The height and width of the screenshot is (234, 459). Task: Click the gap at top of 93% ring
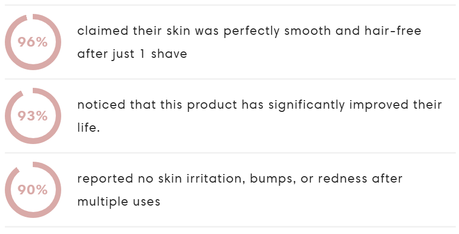(x=27, y=92)
